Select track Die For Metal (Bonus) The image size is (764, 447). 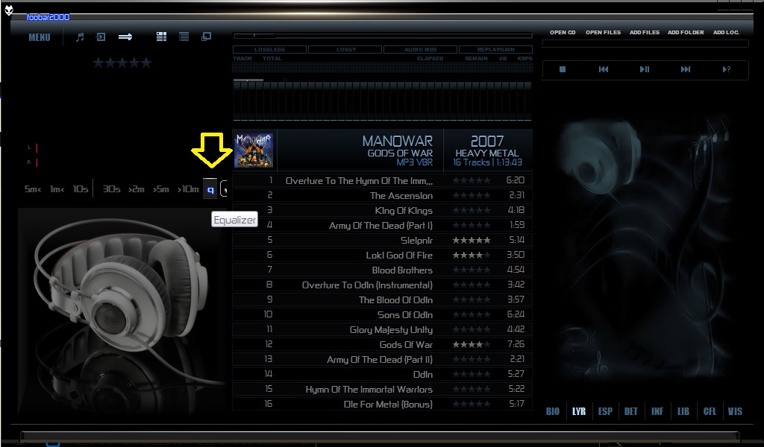(383, 405)
